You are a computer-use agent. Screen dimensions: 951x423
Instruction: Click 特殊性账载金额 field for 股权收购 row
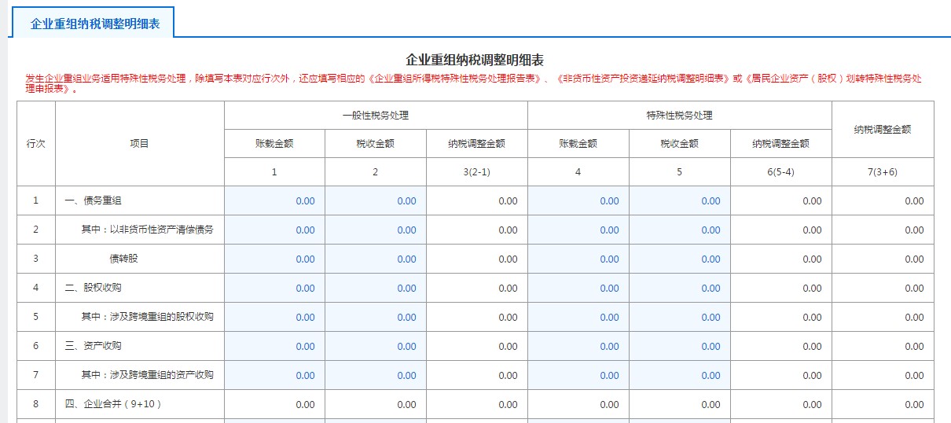tap(578, 289)
